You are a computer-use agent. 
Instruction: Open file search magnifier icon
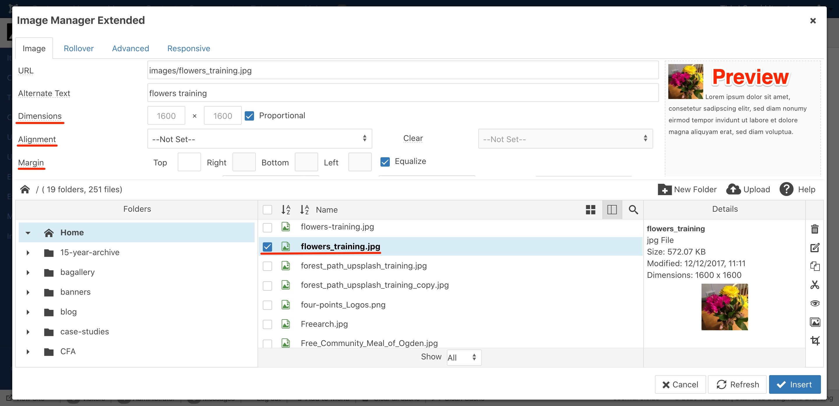tap(633, 209)
